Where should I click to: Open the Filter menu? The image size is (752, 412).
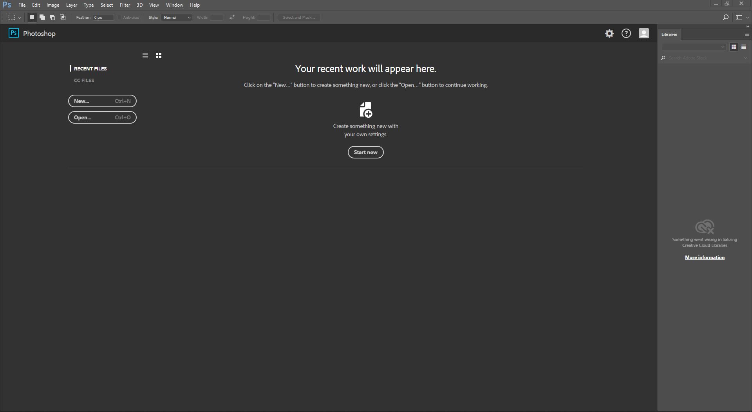125,5
